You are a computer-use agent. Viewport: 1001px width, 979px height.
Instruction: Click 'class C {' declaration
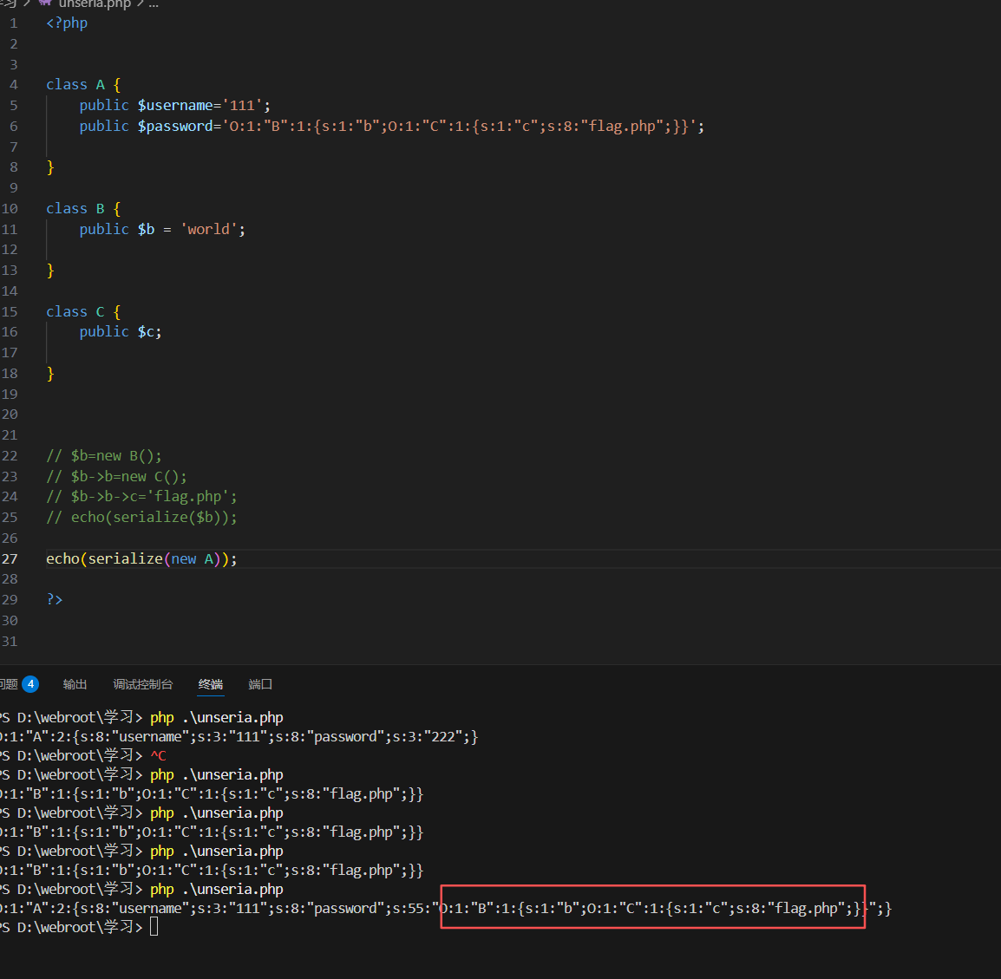click(83, 312)
